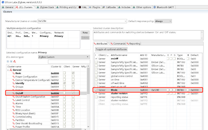Enable the on time attribute checkbox

(x=96, y=80)
